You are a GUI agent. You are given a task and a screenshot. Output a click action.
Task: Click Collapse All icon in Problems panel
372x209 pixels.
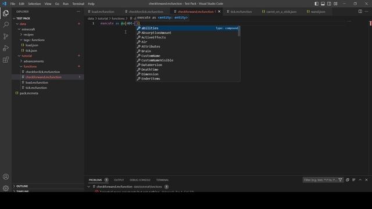348,180
